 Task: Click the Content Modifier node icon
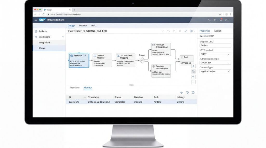95,56
